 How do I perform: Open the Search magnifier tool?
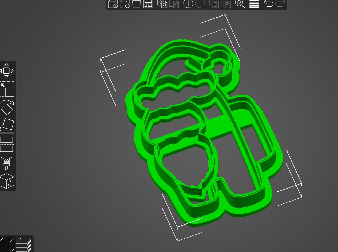pyautogui.click(x=240, y=3)
